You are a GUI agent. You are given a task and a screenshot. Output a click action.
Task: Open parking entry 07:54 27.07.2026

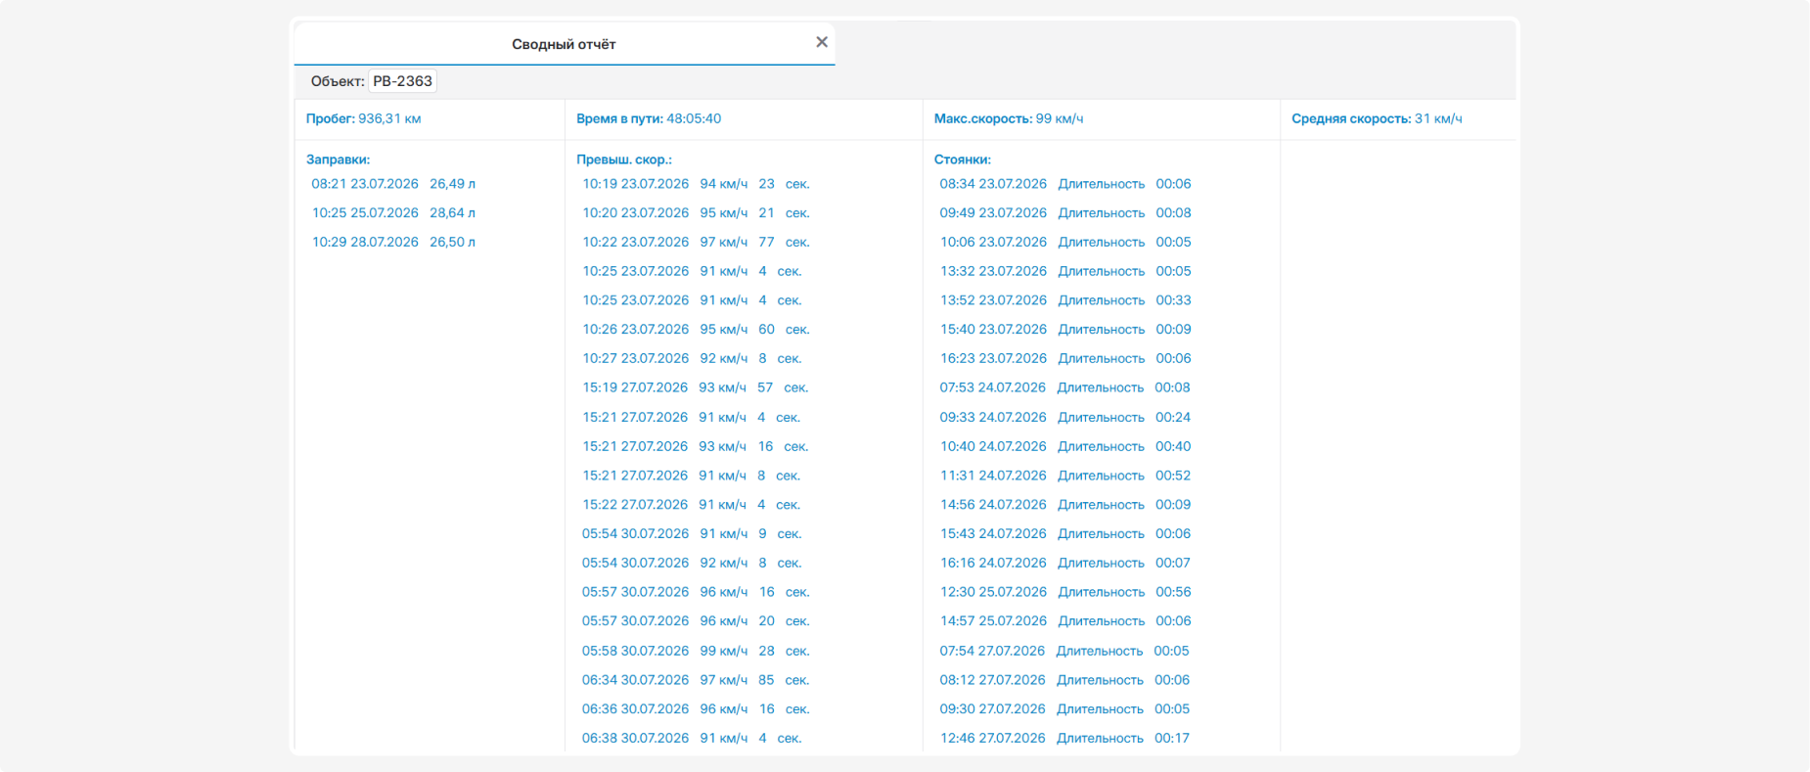pos(1064,651)
